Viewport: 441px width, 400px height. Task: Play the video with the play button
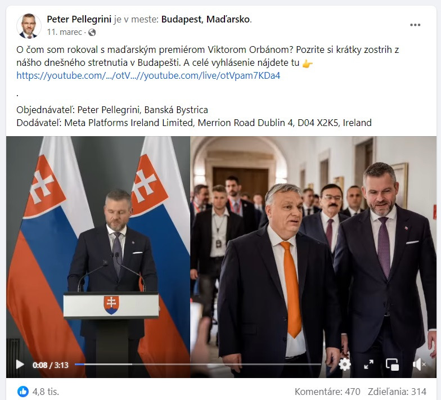[x=20, y=365]
